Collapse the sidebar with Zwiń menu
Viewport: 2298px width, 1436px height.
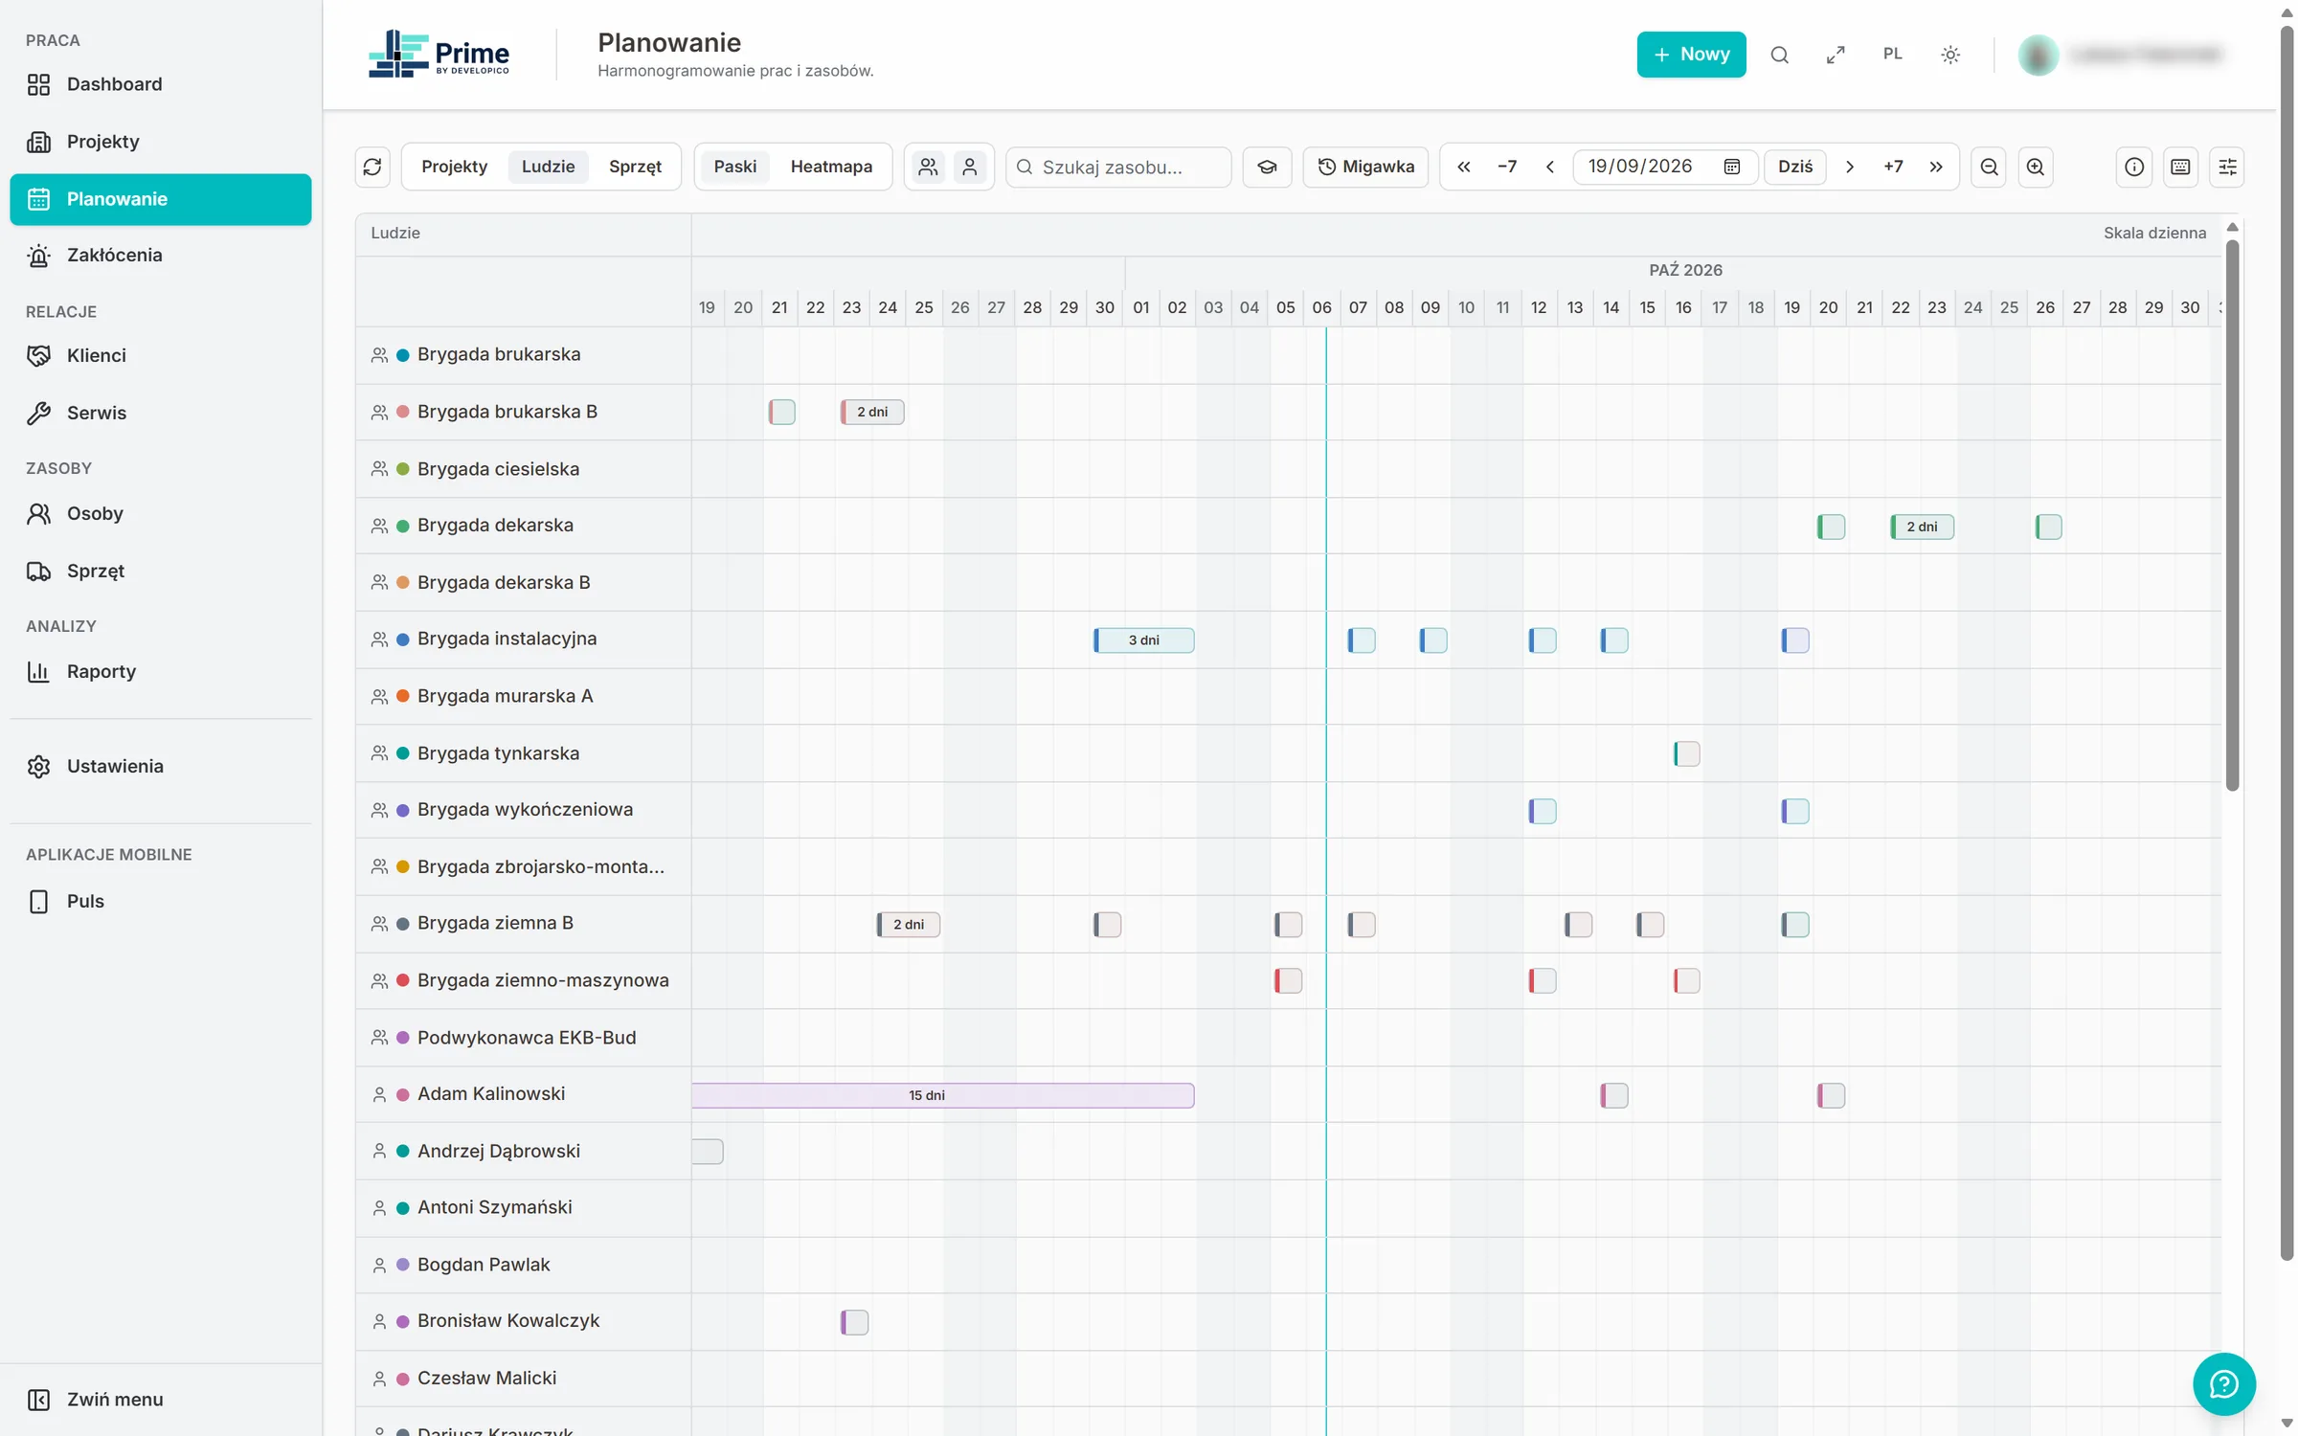161,1400
